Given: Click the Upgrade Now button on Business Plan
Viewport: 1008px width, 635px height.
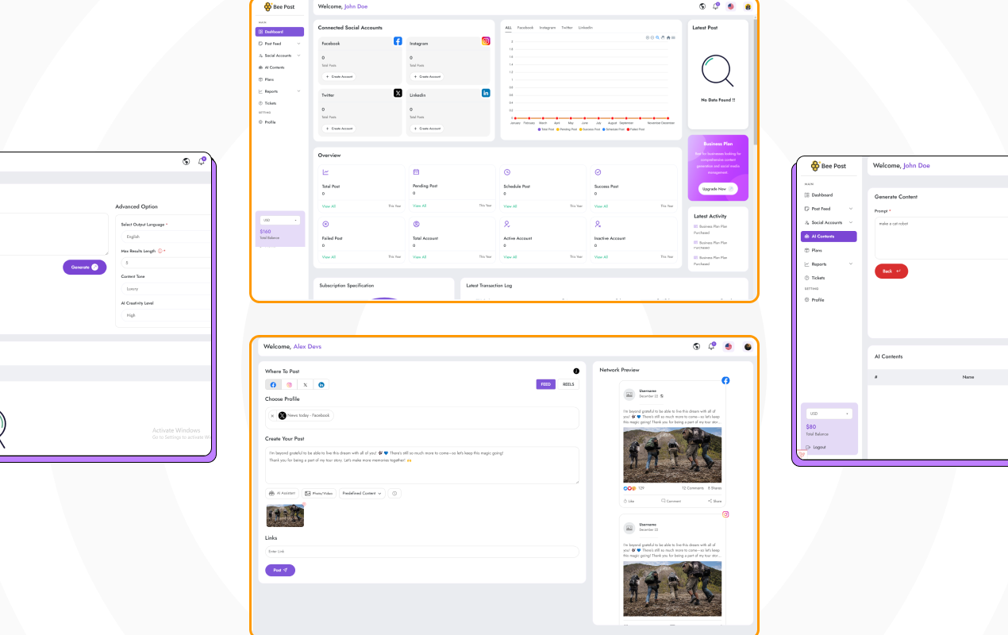Looking at the screenshot, I should (718, 189).
